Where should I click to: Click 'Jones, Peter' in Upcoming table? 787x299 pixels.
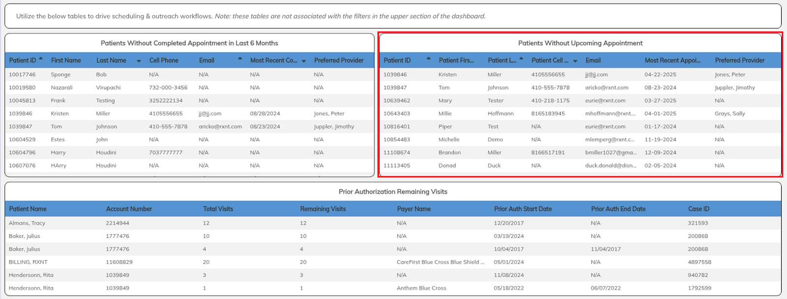(x=730, y=75)
